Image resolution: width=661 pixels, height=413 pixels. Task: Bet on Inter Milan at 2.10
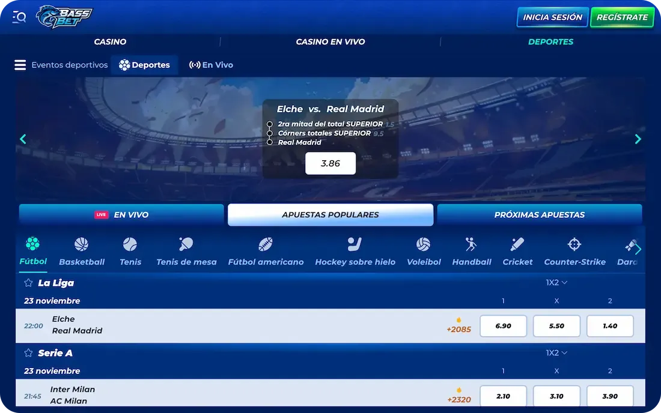(x=504, y=396)
